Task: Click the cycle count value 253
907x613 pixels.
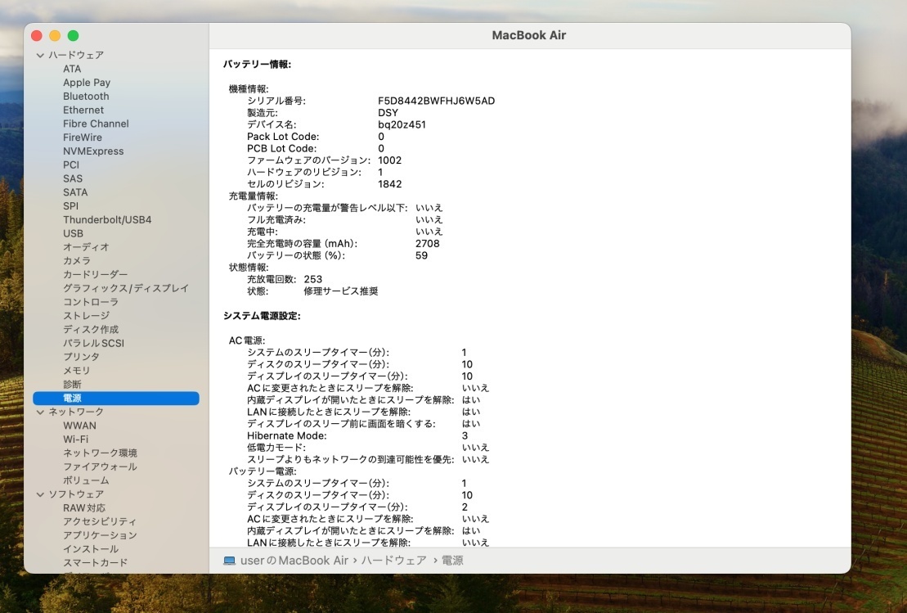Action: coord(313,280)
